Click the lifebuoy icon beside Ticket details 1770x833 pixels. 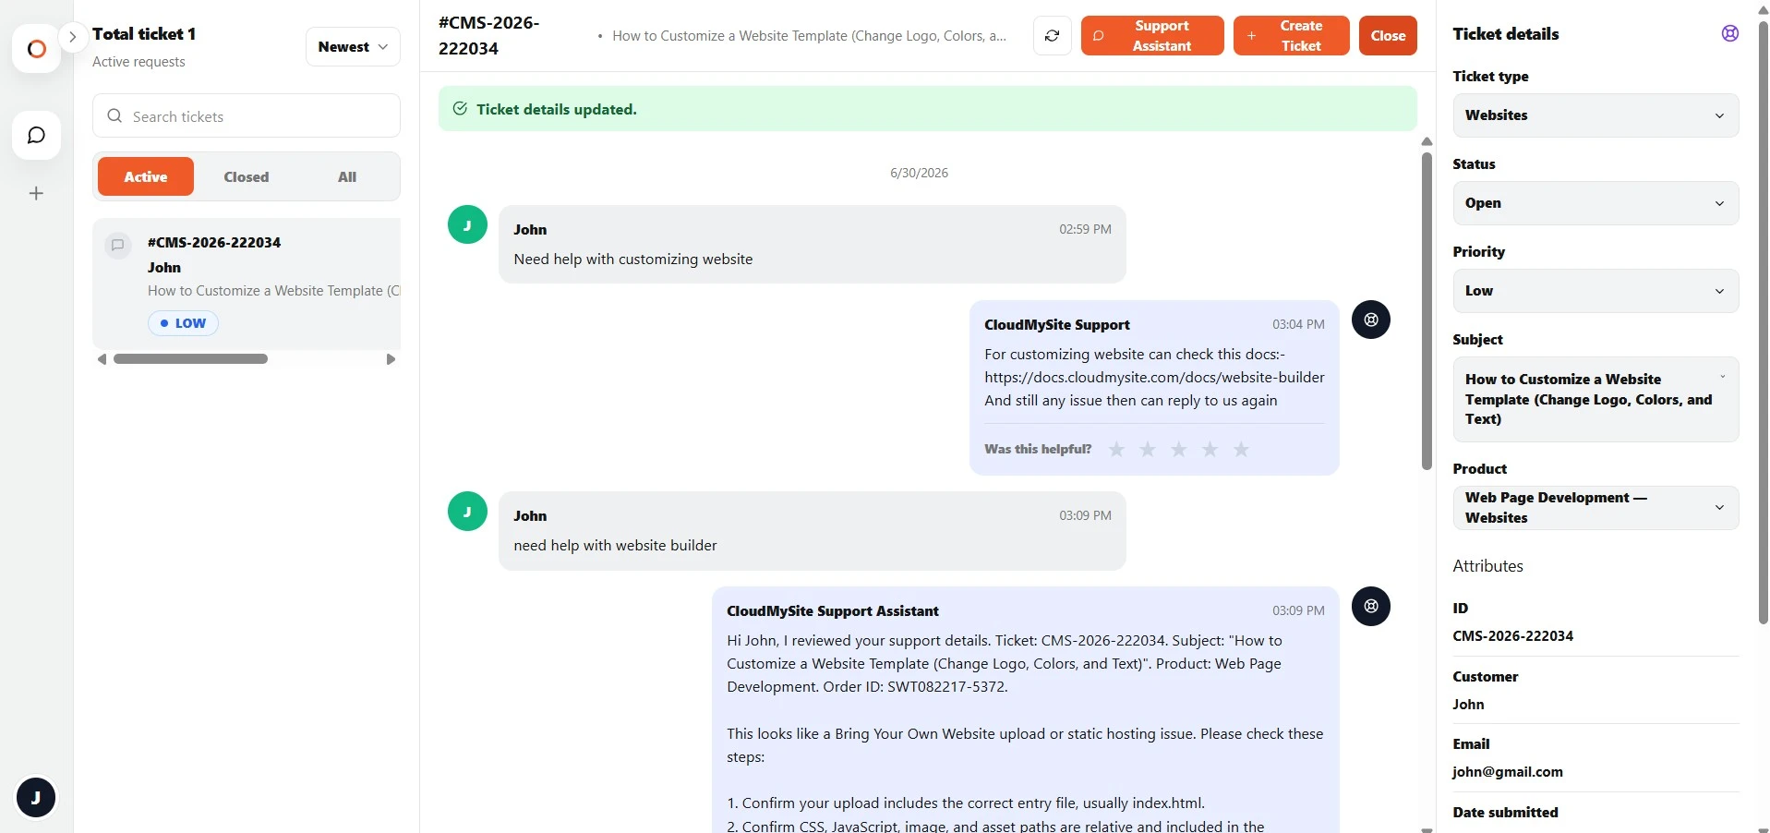click(1729, 33)
